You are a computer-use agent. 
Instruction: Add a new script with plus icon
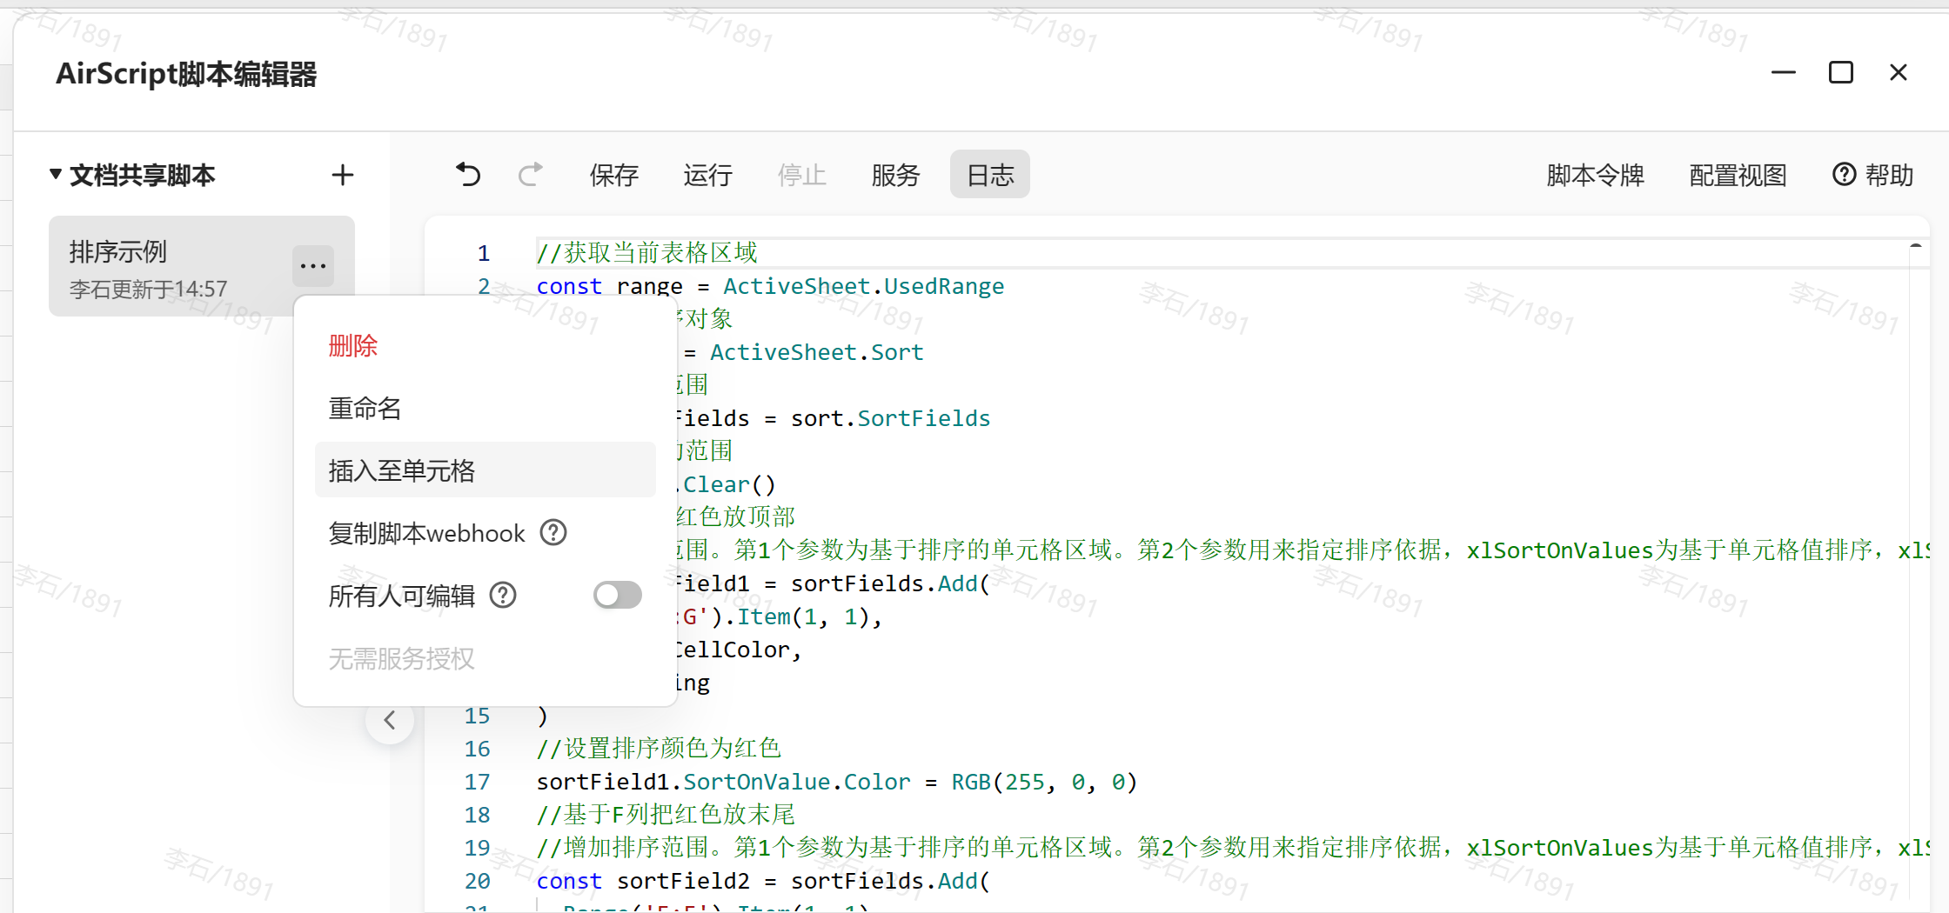coord(343,175)
